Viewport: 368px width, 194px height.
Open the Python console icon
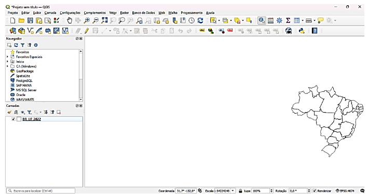tap(302, 31)
